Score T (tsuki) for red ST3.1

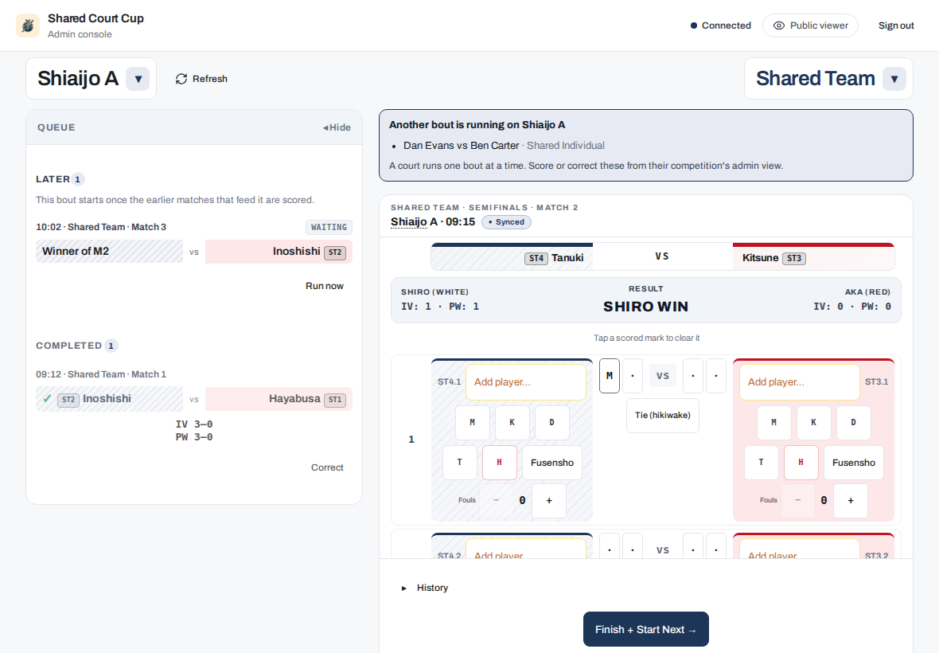761,463
